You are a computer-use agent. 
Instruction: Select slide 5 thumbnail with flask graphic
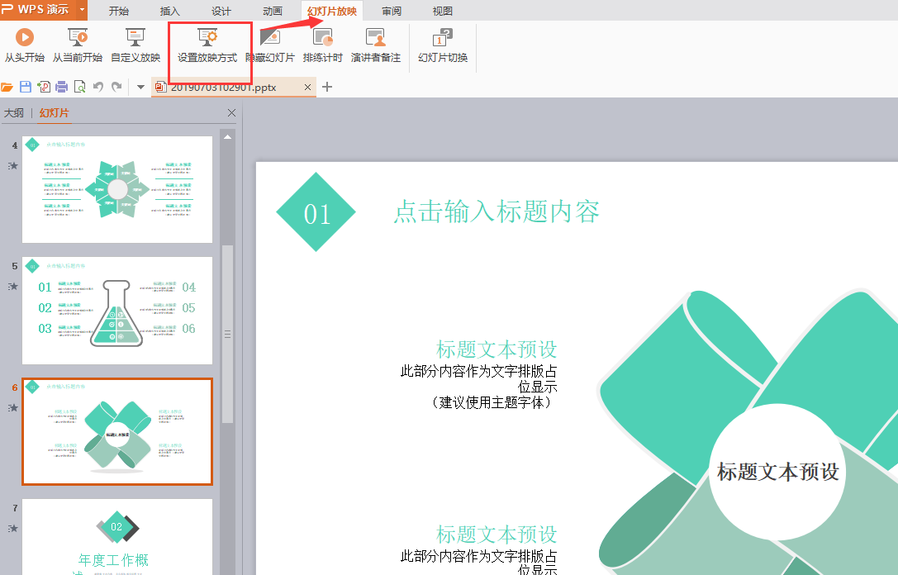click(x=116, y=311)
